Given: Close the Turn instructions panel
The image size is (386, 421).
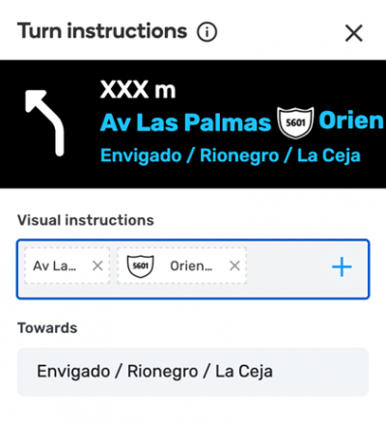Looking at the screenshot, I should pyautogui.click(x=354, y=33).
